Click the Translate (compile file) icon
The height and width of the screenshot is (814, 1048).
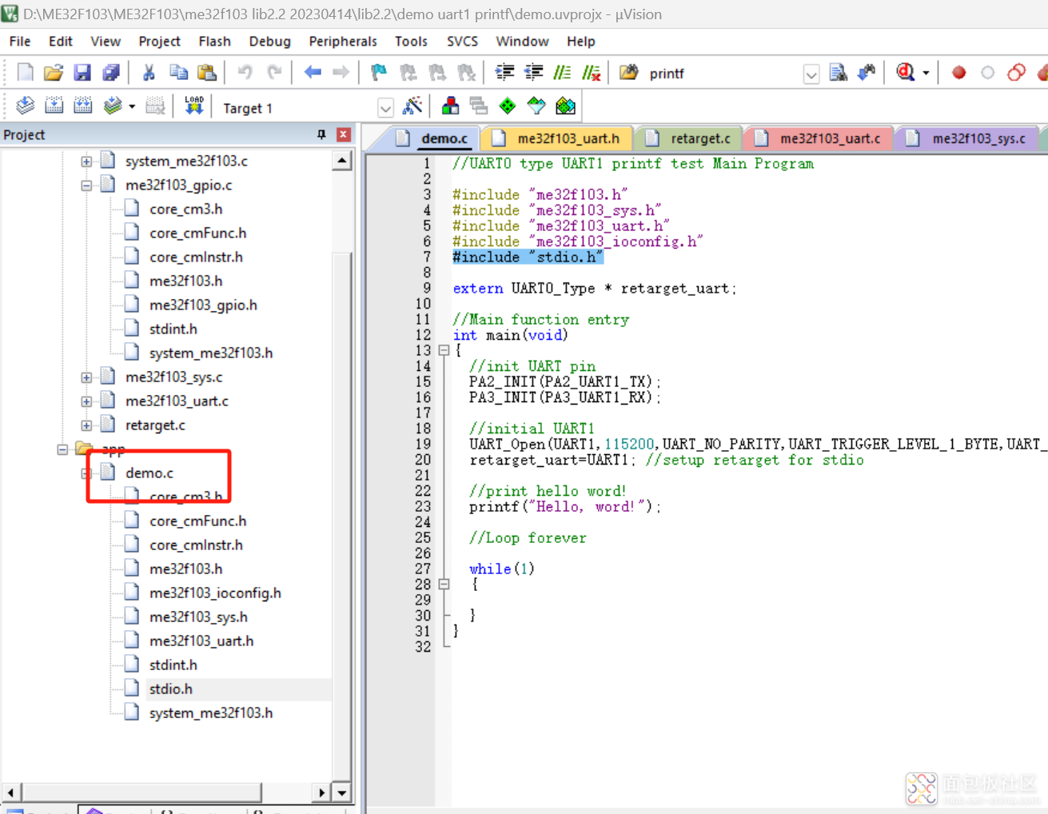[25, 106]
